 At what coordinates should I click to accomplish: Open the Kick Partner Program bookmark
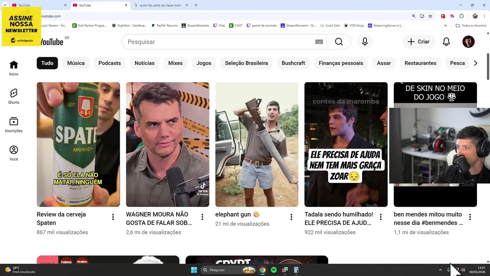pyautogui.click(x=89, y=26)
